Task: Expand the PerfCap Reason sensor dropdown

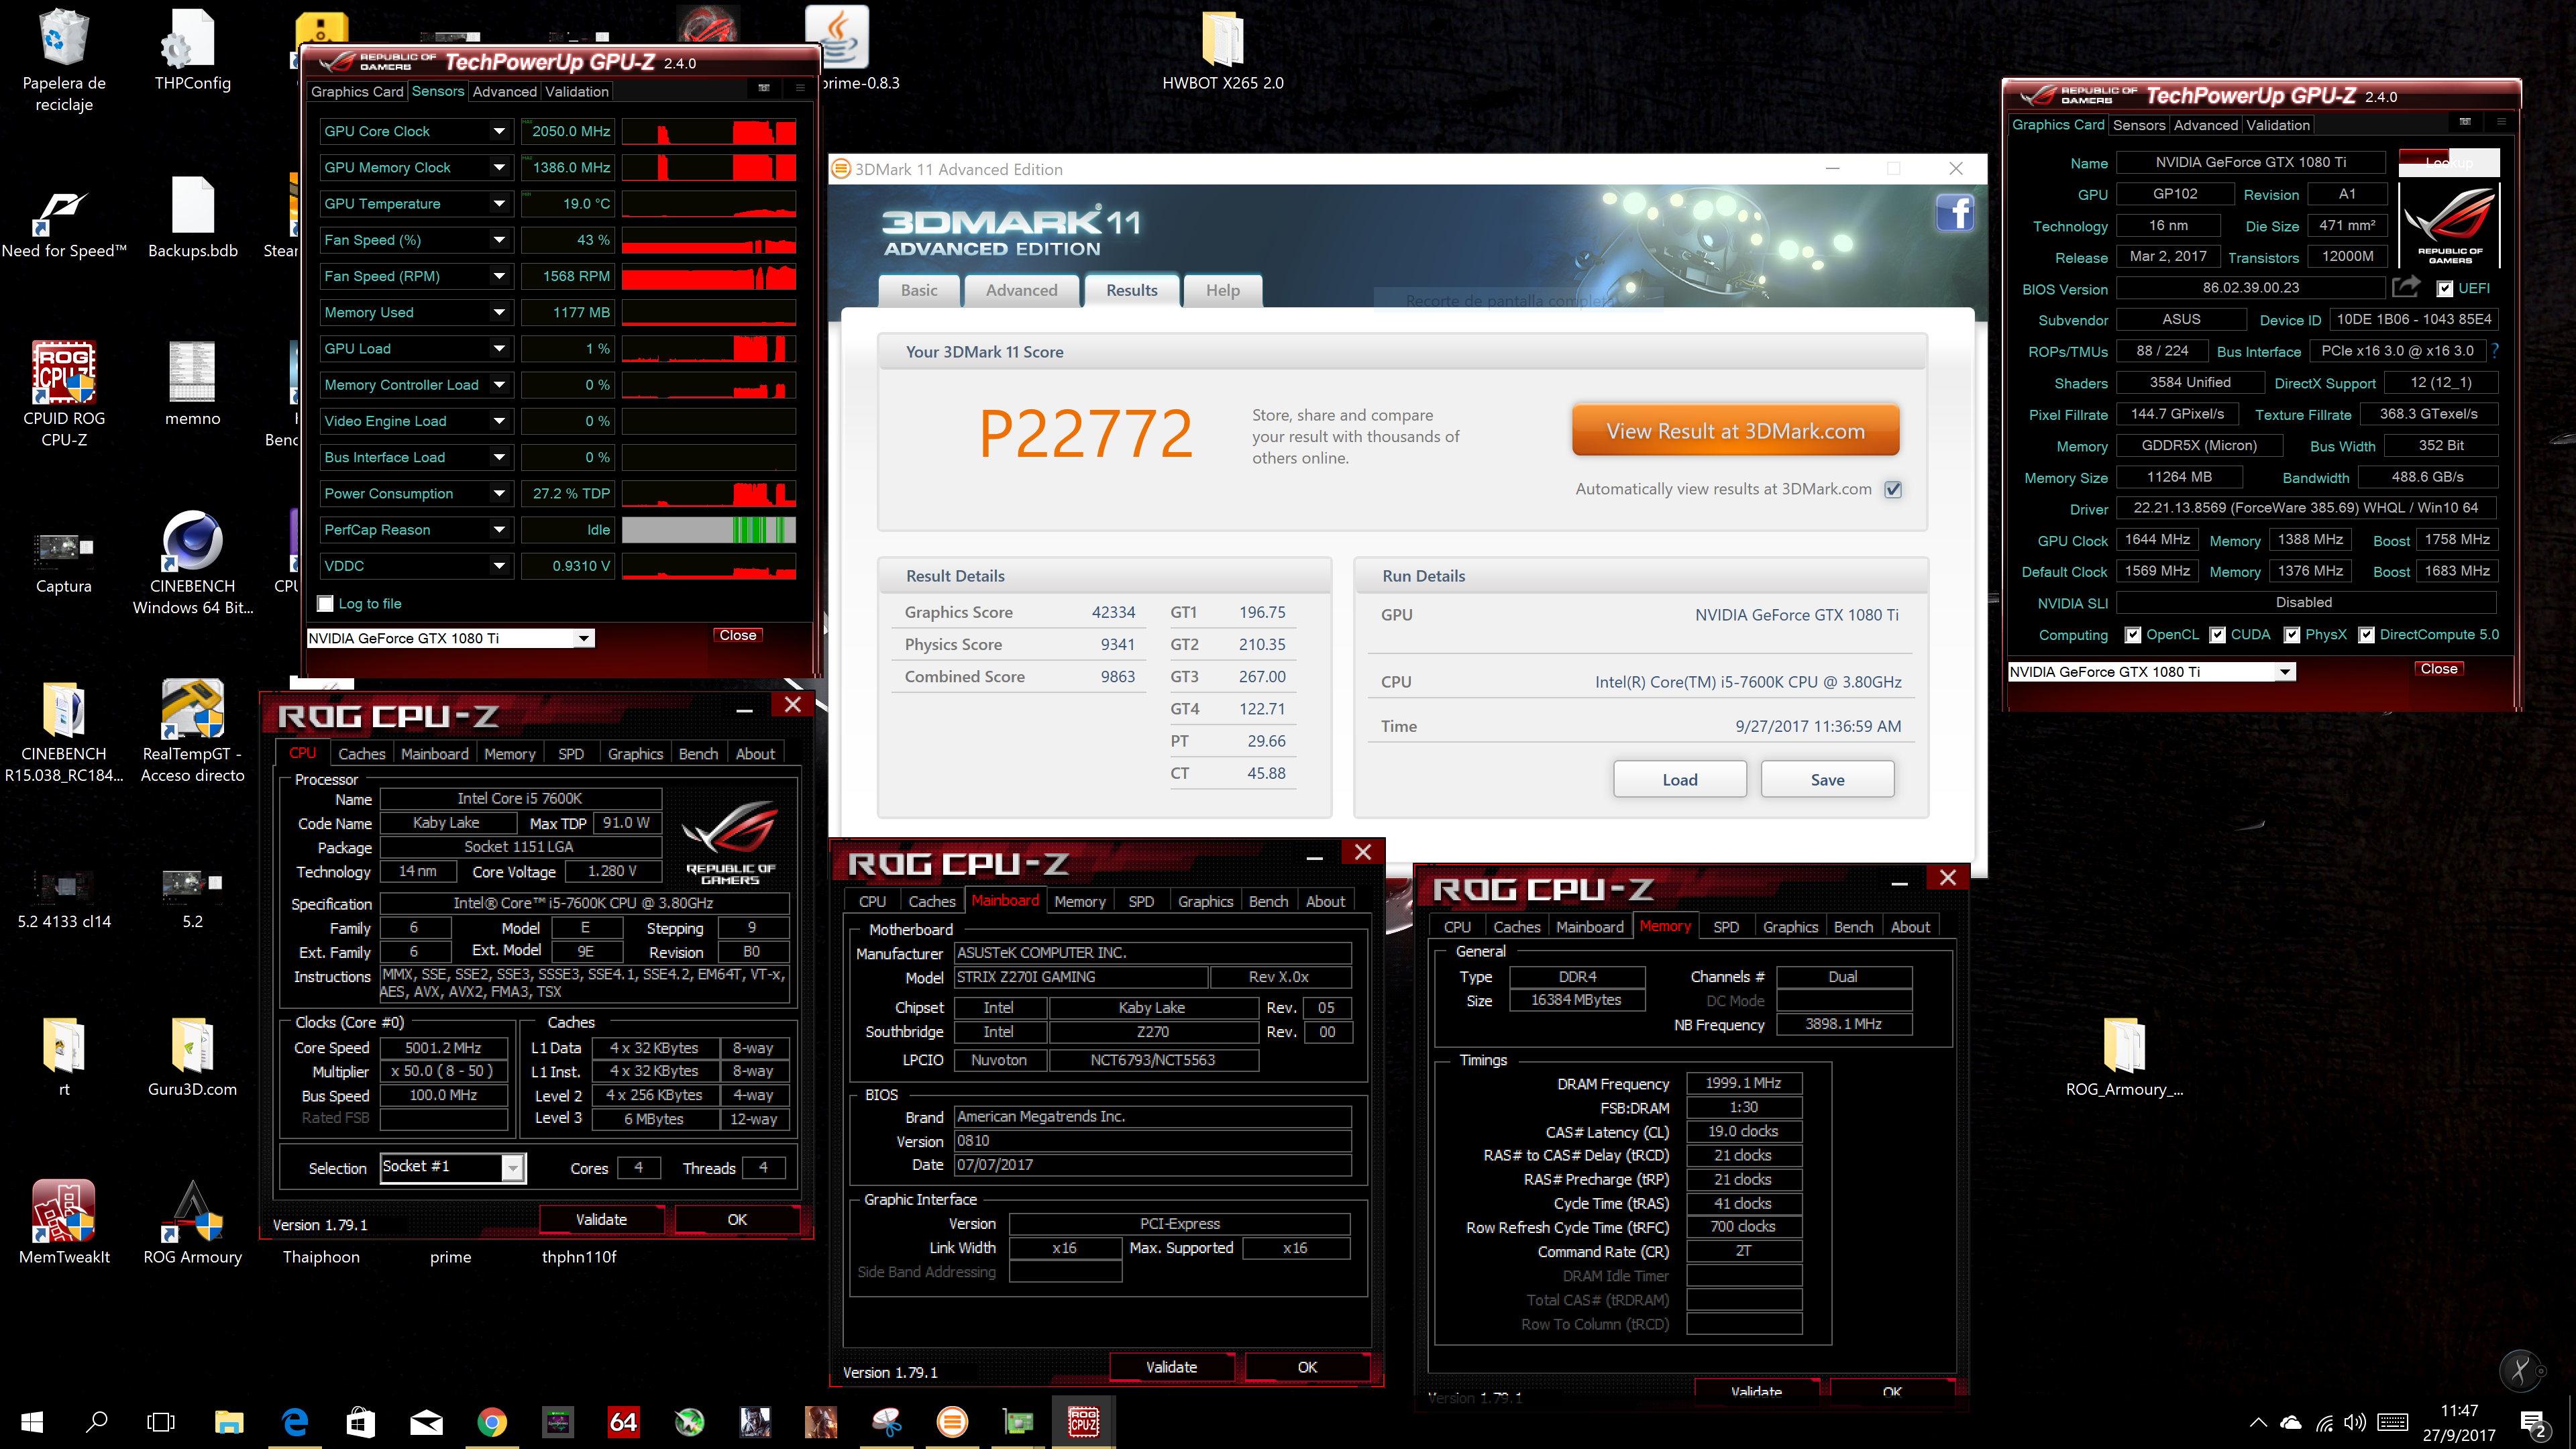Action: [498, 530]
